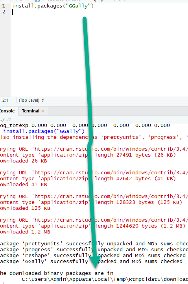This screenshot has height=284, width=188.
Task: Click line number 1 in editor gutter
Action: pos(4,6)
